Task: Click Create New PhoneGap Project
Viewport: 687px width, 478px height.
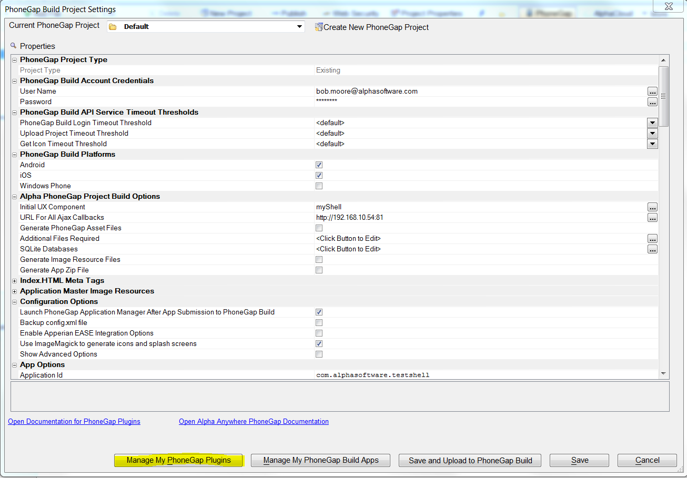Action: point(371,27)
